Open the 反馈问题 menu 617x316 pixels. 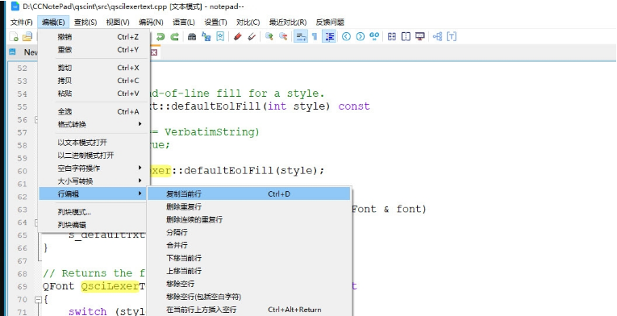coord(330,23)
